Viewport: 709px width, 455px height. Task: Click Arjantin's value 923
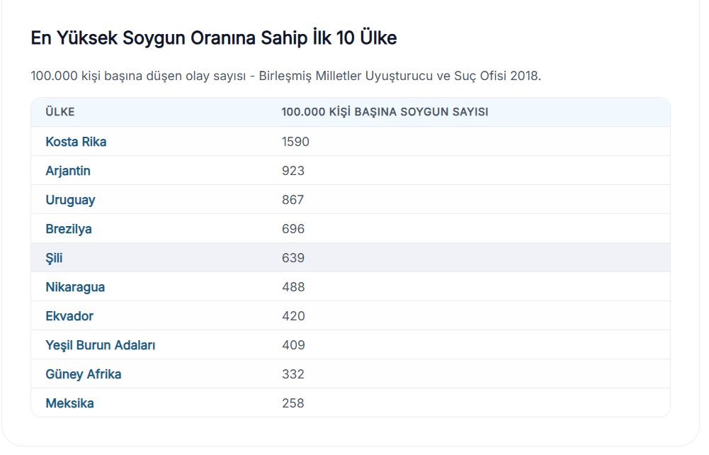coord(293,171)
